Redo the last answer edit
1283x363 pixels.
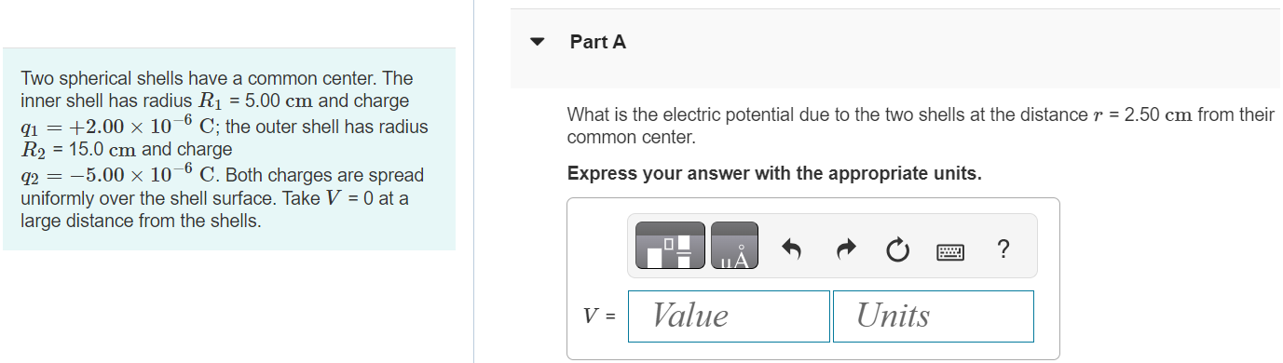coord(845,248)
